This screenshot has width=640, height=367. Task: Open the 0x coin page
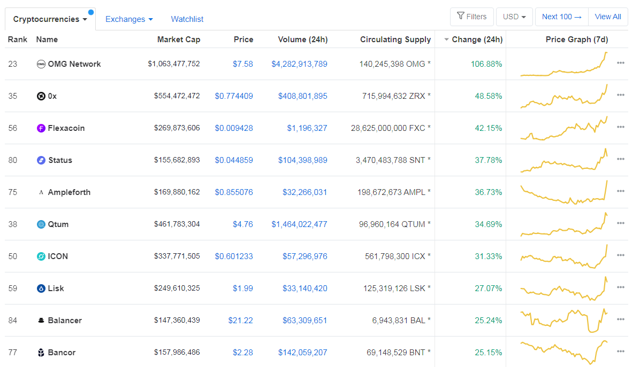click(x=52, y=96)
